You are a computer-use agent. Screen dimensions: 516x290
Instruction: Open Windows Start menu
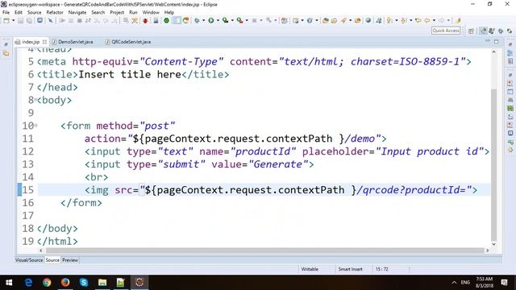[x=9, y=283]
